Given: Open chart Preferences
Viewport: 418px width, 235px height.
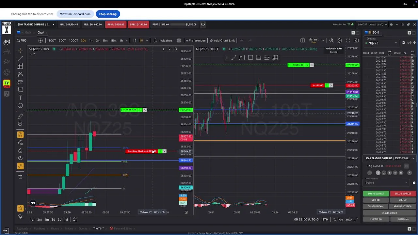Looking at the screenshot, I should 196,40.
